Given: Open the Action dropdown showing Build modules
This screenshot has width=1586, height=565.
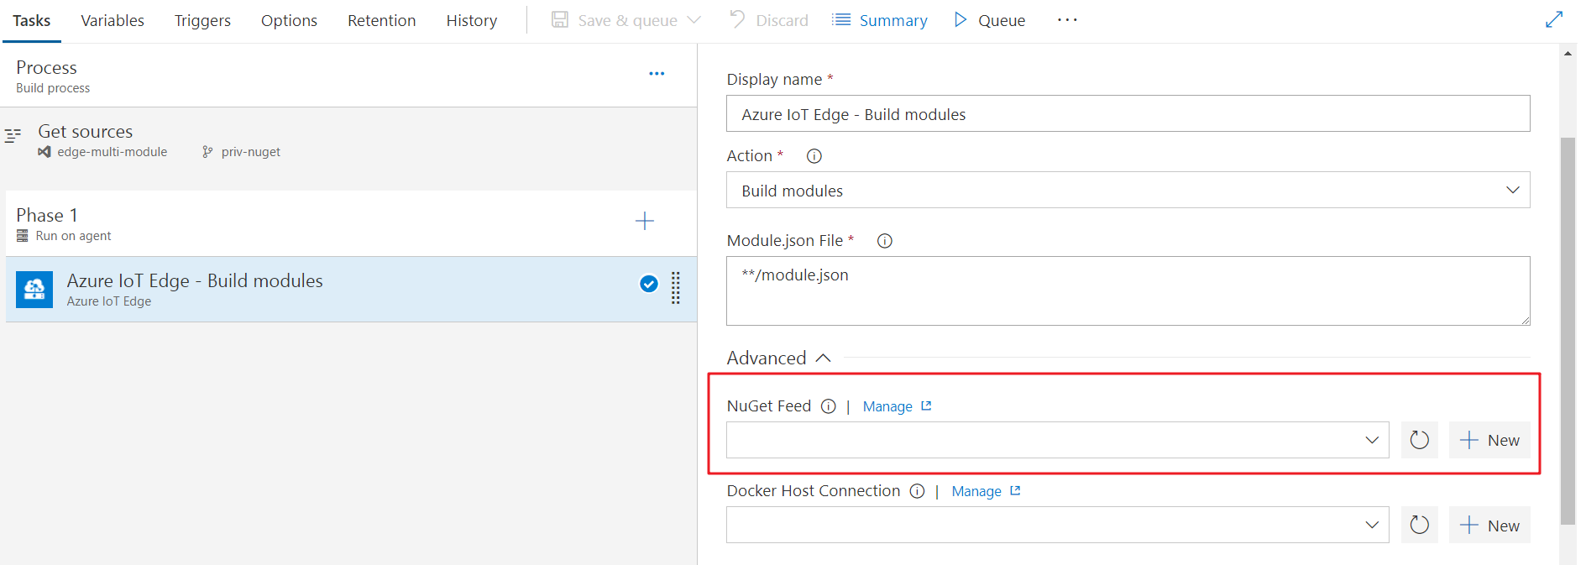Looking at the screenshot, I should coord(1128,191).
